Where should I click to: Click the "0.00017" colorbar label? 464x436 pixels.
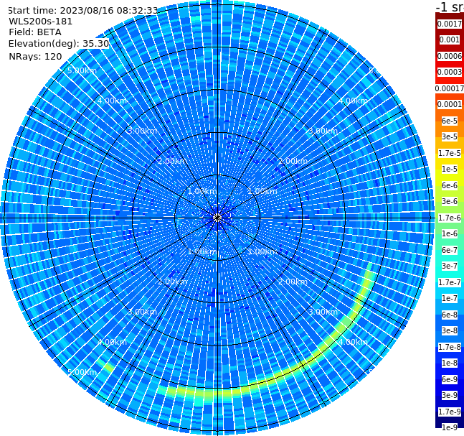[449, 88]
